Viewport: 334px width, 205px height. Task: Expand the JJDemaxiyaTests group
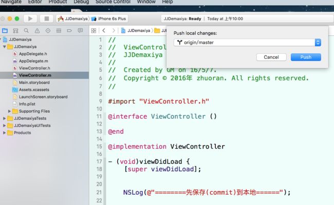(x=4, y=118)
